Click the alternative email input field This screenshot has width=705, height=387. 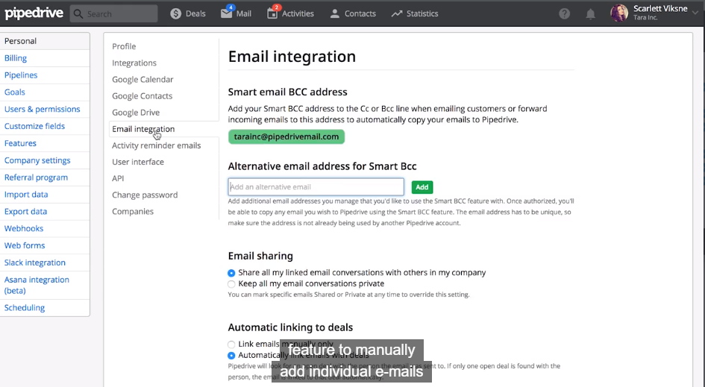316,187
